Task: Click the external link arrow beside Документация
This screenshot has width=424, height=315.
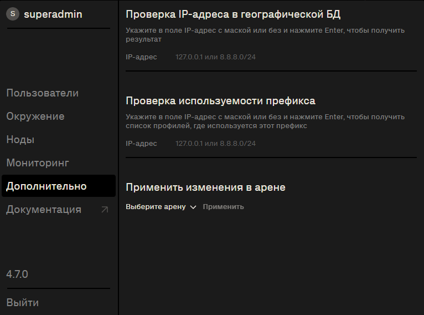Action: 105,210
